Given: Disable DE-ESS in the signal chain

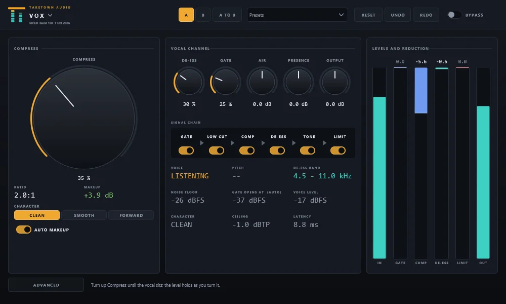Looking at the screenshot, I should point(277,150).
